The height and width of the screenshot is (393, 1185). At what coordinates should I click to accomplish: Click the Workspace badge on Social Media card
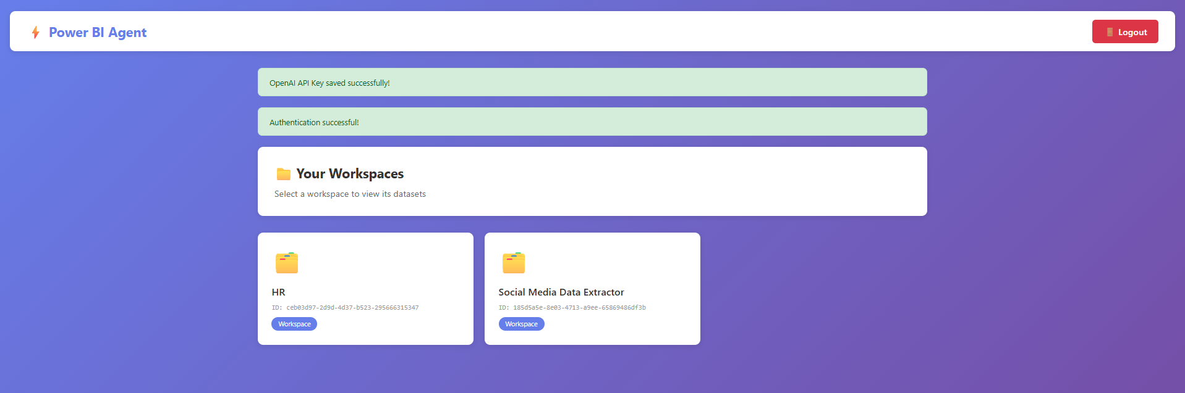(521, 324)
